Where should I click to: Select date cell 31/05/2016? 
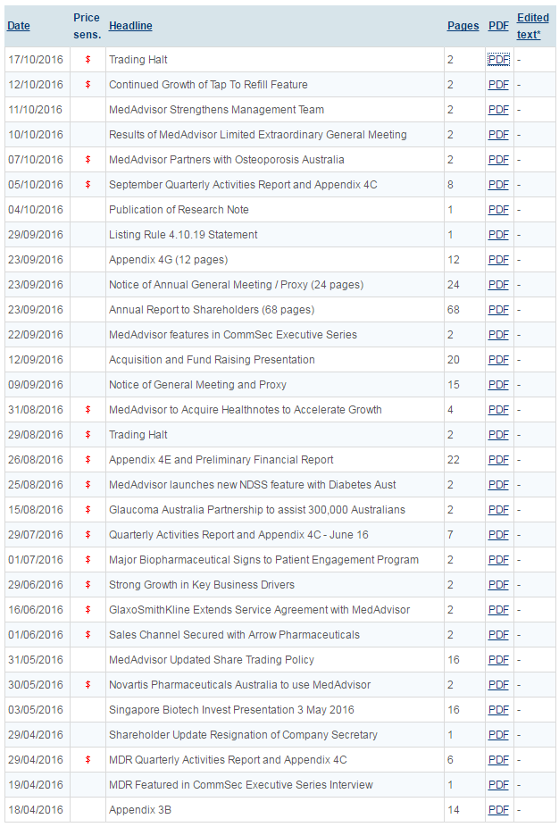point(36,660)
